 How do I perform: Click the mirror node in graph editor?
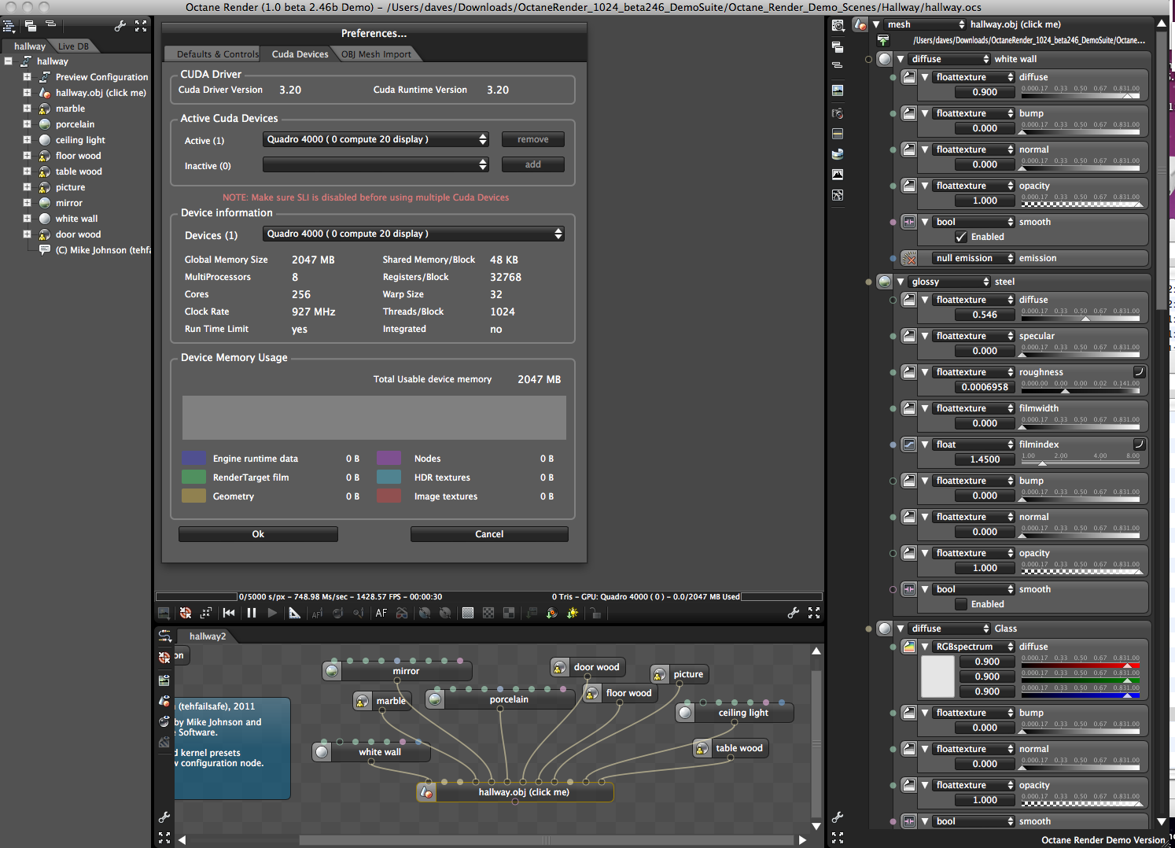pos(398,671)
